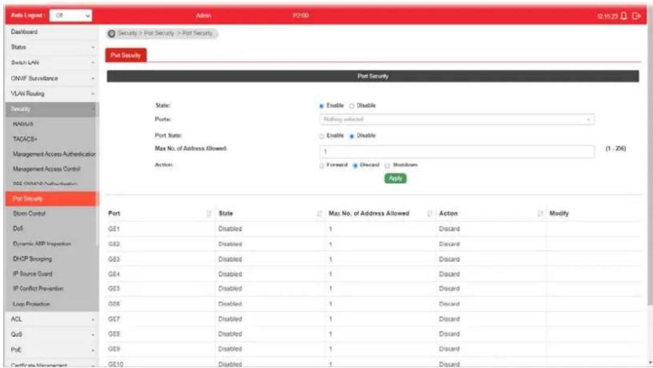This screenshot has height=368, width=653.
Task: Click Discard action in GE3 row
Action: pyautogui.click(x=449, y=259)
